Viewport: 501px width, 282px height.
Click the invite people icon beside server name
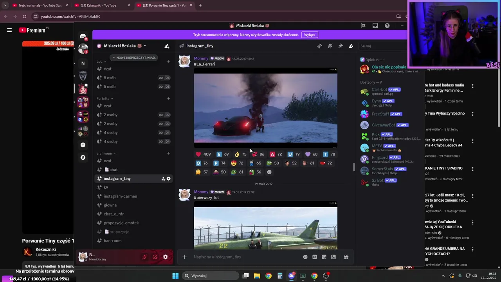167,46
